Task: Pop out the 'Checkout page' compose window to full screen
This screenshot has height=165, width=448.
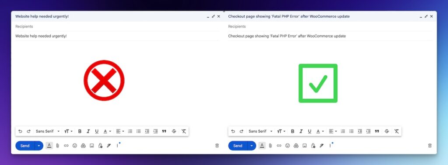Action: 426,16
